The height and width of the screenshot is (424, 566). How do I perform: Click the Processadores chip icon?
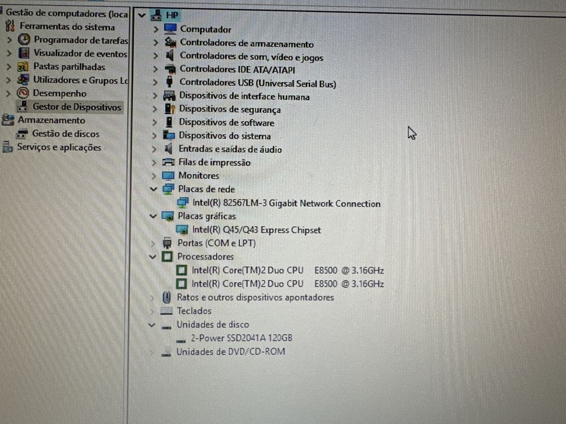point(167,257)
